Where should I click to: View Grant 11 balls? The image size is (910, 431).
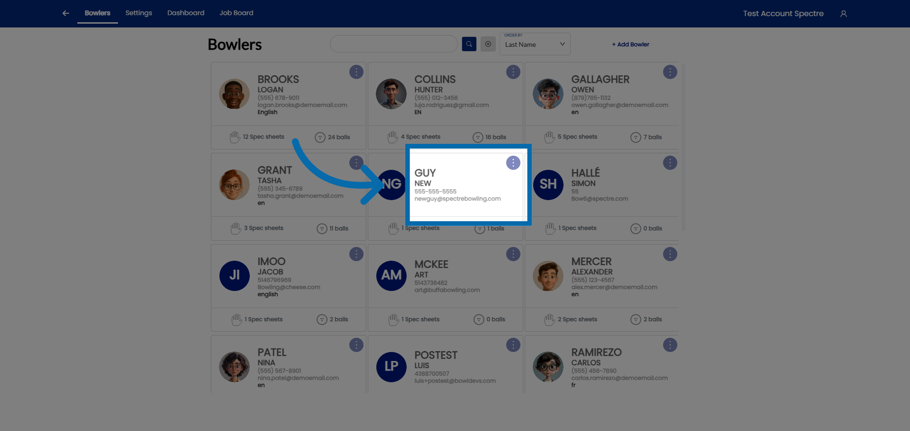pos(333,229)
